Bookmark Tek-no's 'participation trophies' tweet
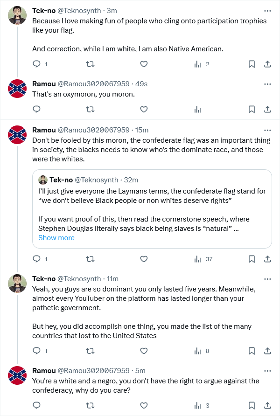 (252, 64)
